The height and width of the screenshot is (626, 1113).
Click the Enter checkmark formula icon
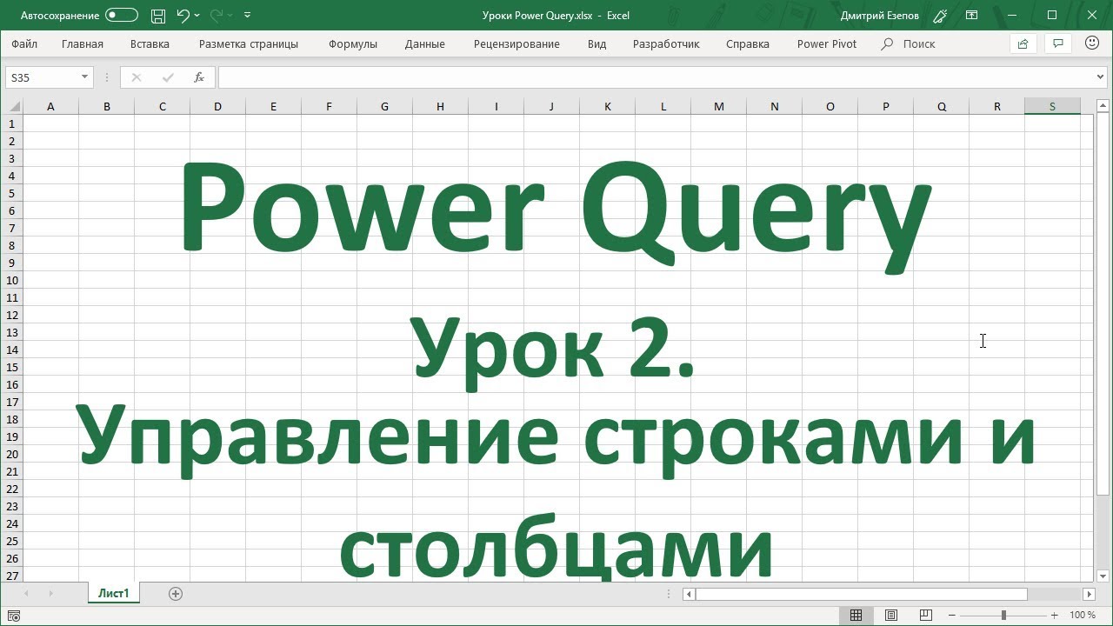[x=168, y=77]
